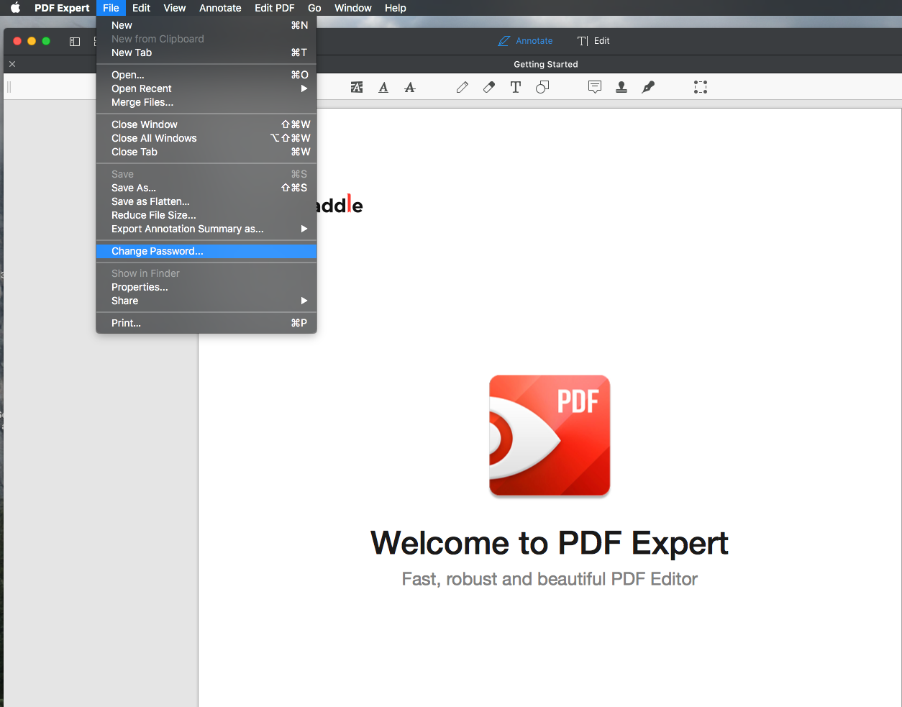Choose Save as Flatten... menu item
Screen dimensions: 902x707
(x=206, y=201)
